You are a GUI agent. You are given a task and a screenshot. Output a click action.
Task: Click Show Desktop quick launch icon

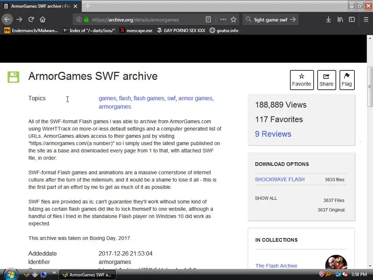(x=43, y=275)
